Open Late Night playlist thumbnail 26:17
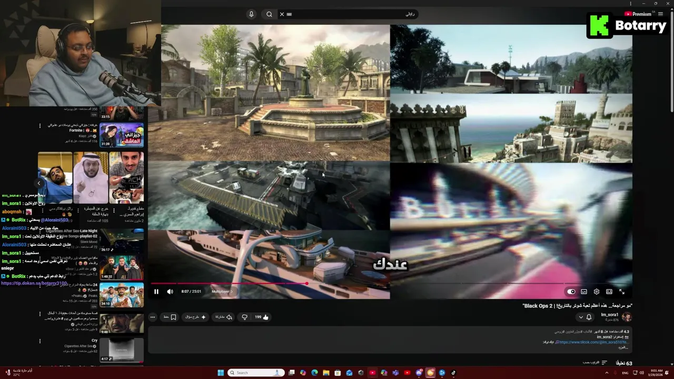Image resolution: width=674 pixels, height=379 pixels. (x=122, y=241)
